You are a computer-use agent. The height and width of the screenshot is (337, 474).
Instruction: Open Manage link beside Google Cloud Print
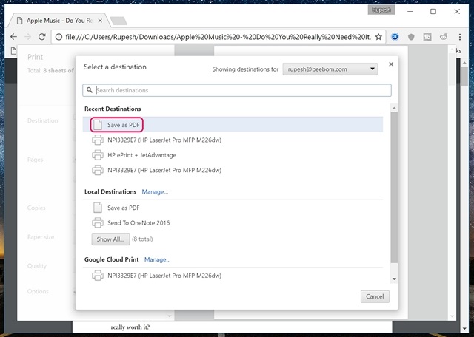[x=157, y=259]
